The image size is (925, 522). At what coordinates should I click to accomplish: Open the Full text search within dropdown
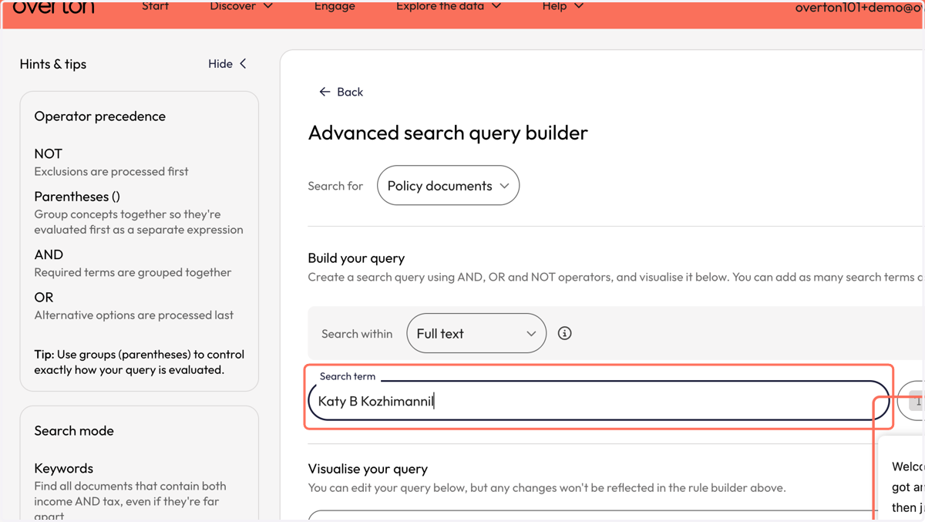[476, 333]
